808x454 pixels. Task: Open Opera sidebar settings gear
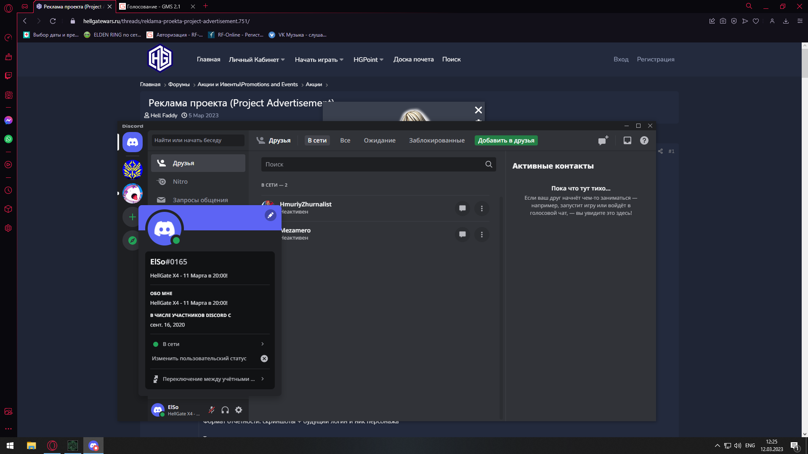click(8, 228)
